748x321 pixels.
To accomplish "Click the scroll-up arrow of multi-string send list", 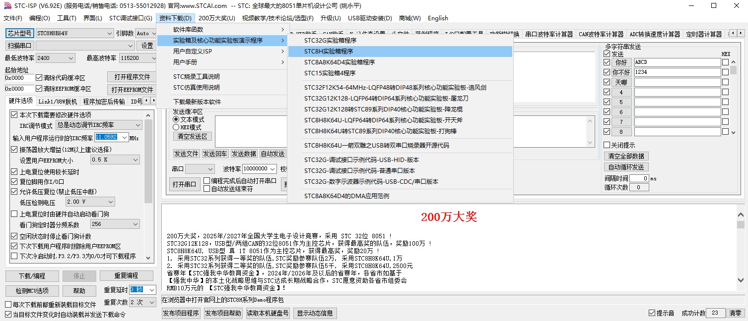I will pos(734,61).
